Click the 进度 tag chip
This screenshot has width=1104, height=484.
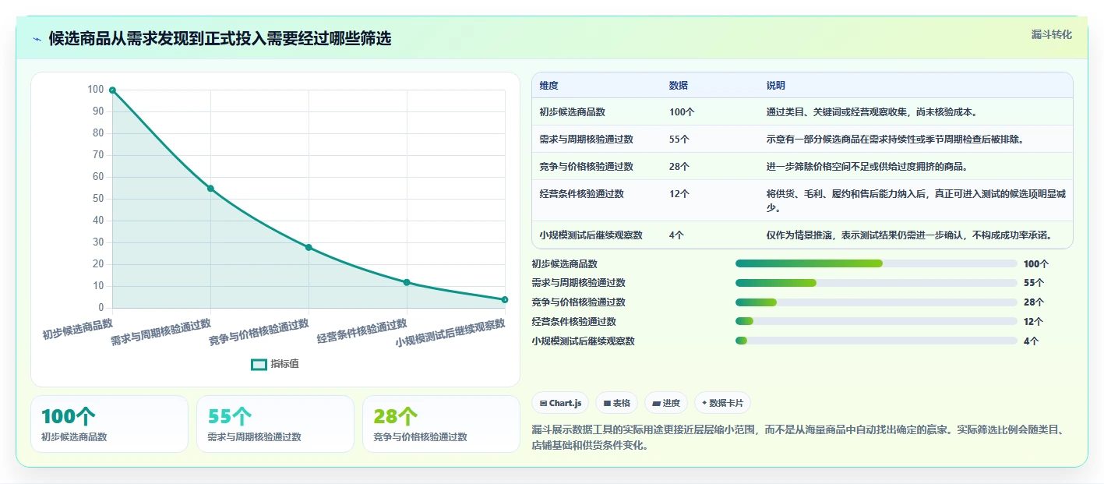(x=665, y=403)
